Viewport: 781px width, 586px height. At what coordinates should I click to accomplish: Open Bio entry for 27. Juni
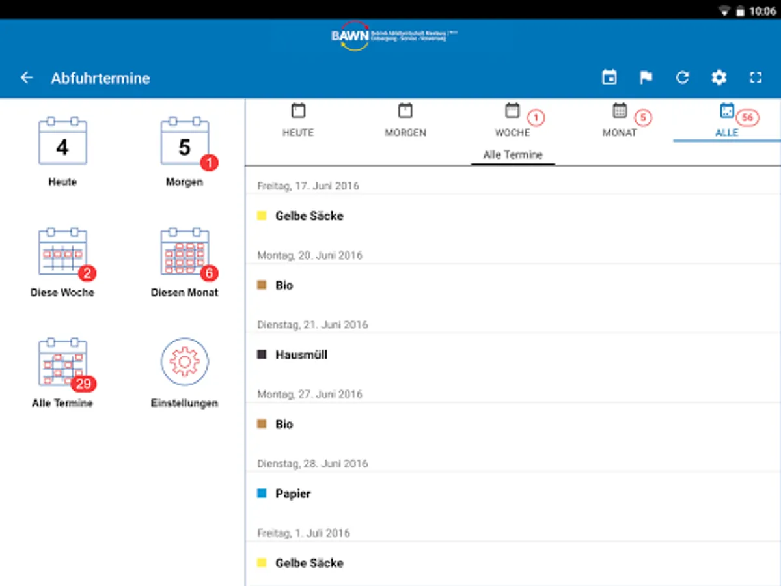513,424
